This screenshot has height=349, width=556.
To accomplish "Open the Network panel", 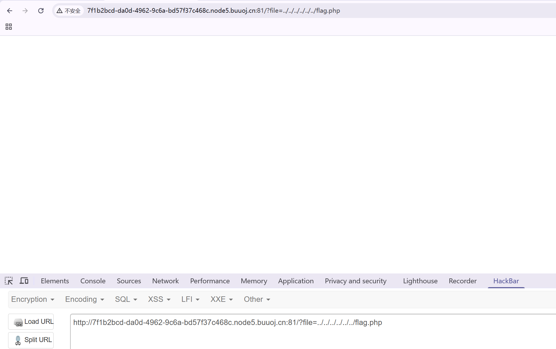I will [165, 281].
